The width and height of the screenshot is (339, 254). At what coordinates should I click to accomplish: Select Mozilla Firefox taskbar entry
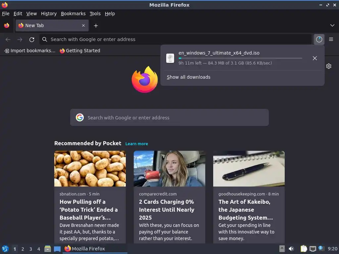pos(95,249)
